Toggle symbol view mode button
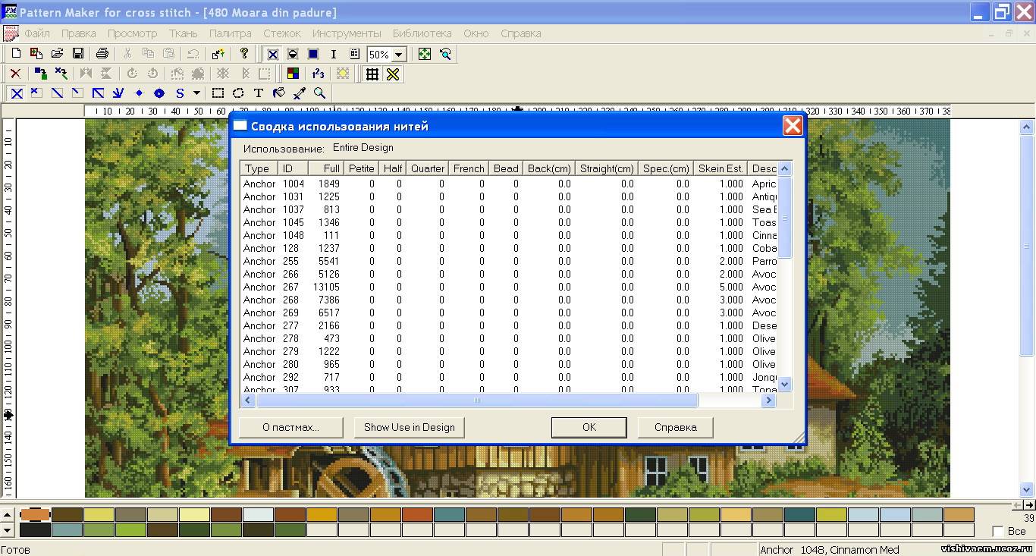Image resolution: width=1036 pixels, height=556 pixels. click(x=293, y=54)
